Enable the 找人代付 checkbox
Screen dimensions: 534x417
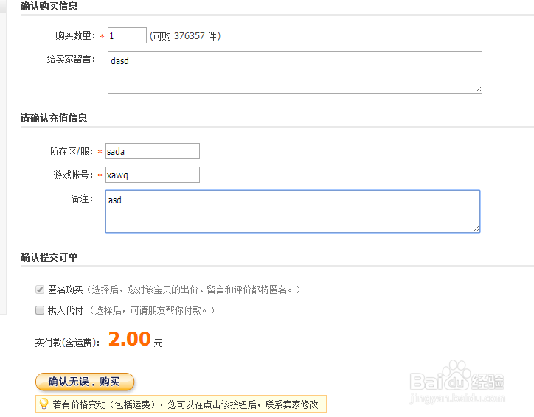point(41,311)
